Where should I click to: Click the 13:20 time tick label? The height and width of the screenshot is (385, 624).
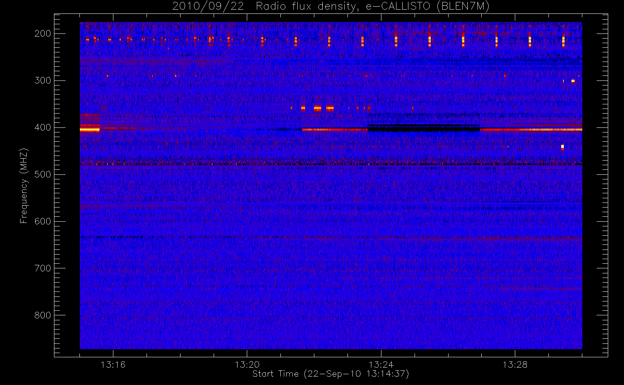click(x=247, y=365)
